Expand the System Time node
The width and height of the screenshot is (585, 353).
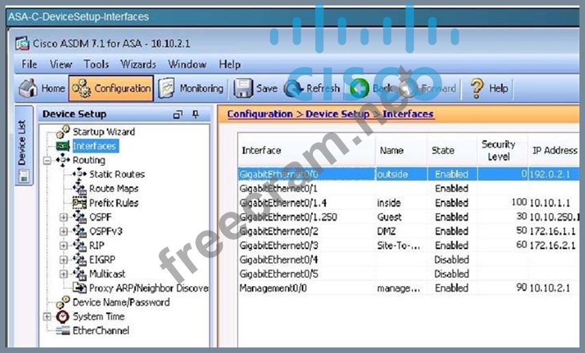click(47, 317)
